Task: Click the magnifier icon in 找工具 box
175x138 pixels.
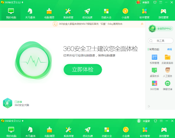Action: tap(151, 41)
